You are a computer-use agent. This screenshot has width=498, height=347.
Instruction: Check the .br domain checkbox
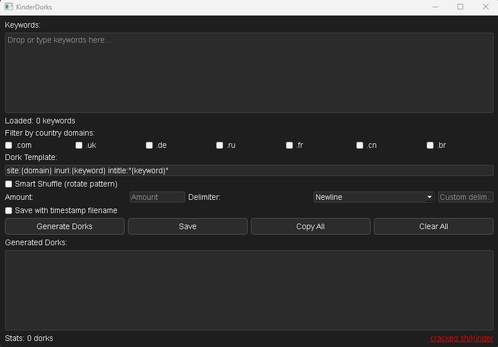tap(430, 146)
